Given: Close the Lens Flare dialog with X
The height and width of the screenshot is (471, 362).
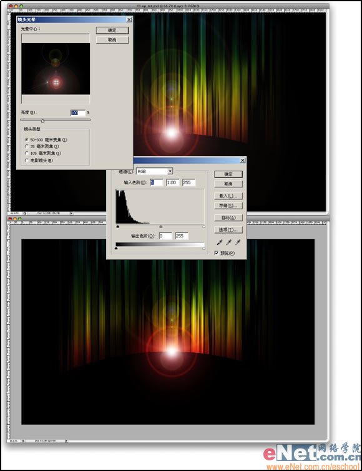Looking at the screenshot, I should [129, 19].
